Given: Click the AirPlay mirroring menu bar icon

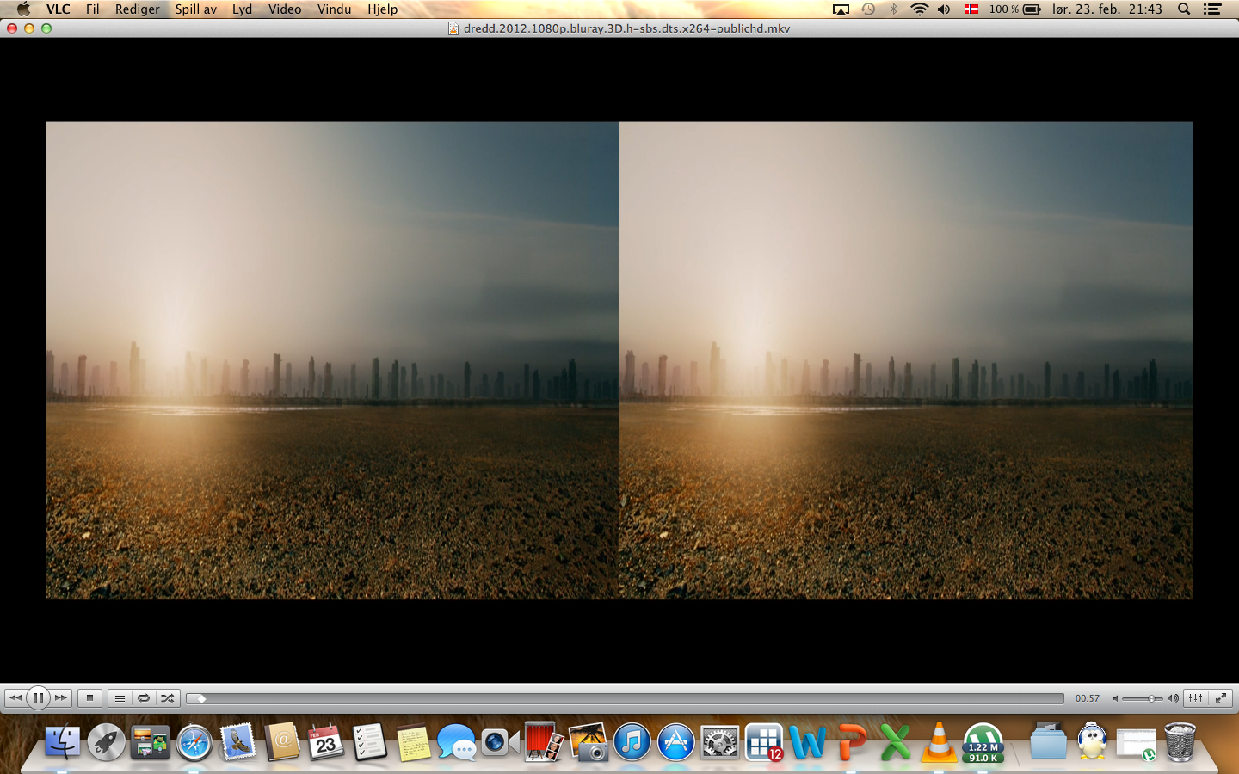Looking at the screenshot, I should tap(841, 9).
